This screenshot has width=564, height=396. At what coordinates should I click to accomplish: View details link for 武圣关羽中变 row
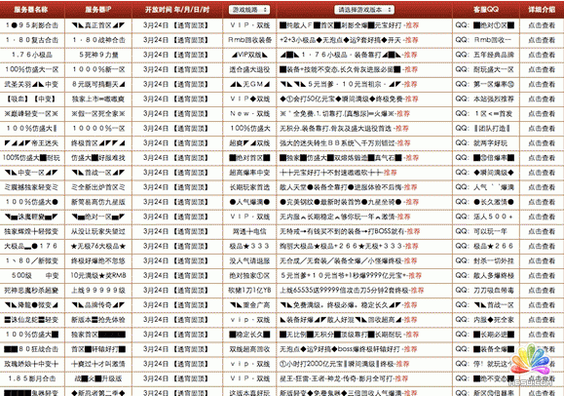pyautogui.click(x=542, y=84)
